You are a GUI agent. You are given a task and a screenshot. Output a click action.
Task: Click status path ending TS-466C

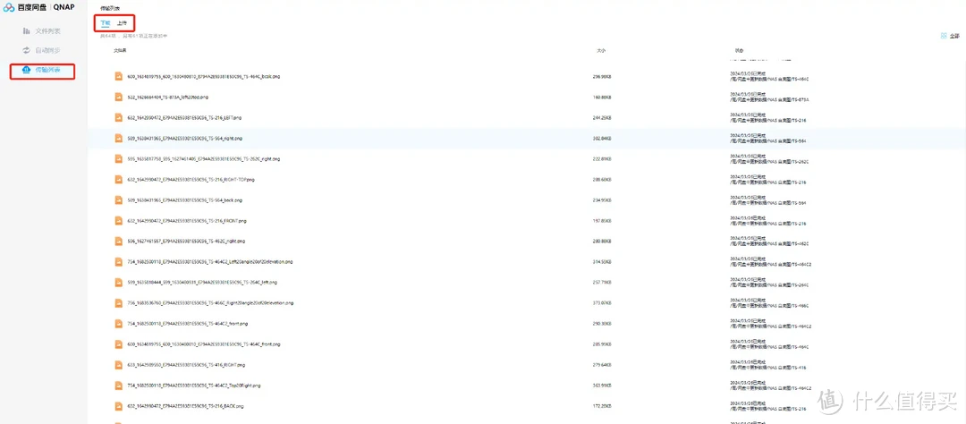[x=769, y=306]
